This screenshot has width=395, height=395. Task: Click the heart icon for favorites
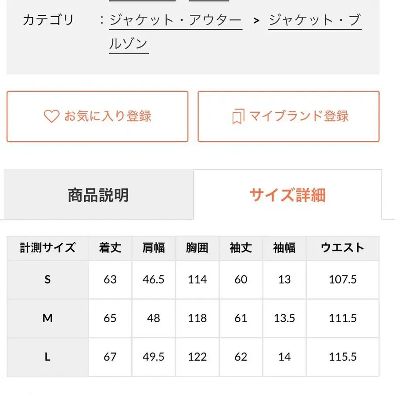[x=51, y=116]
